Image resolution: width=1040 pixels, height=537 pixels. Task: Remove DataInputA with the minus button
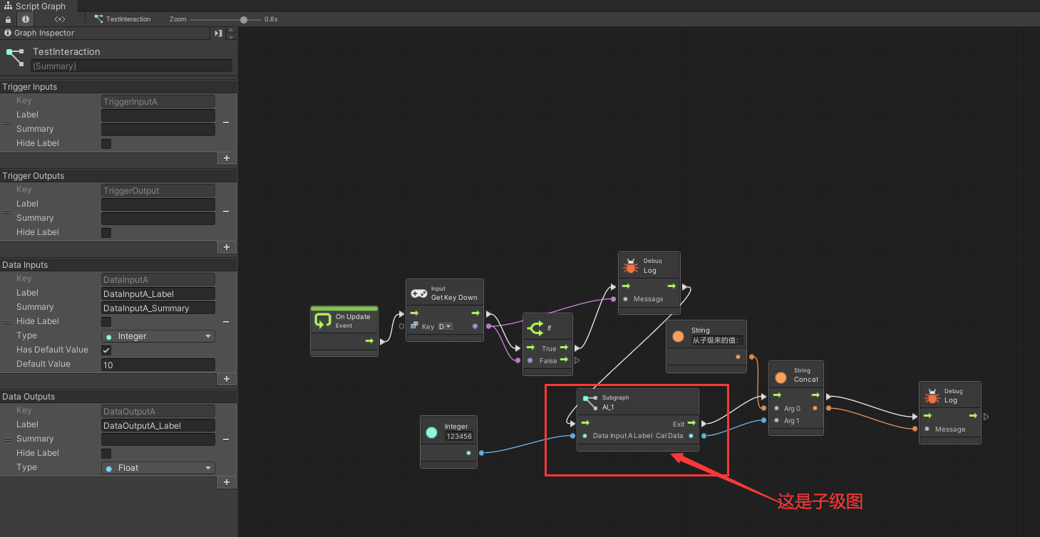click(226, 322)
